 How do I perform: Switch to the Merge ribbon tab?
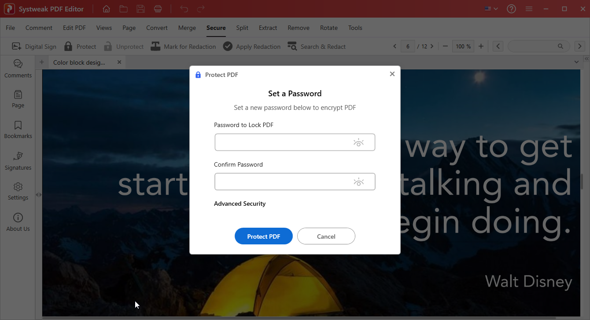click(187, 28)
